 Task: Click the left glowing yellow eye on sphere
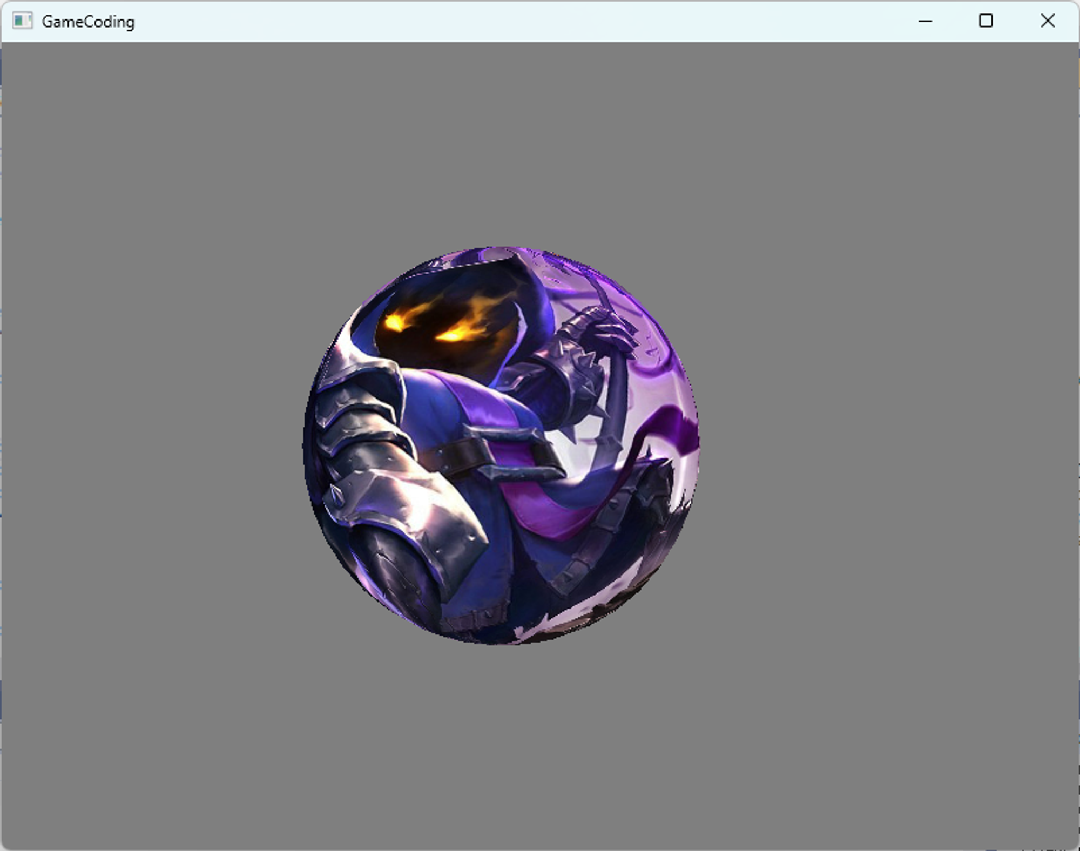coord(394,322)
